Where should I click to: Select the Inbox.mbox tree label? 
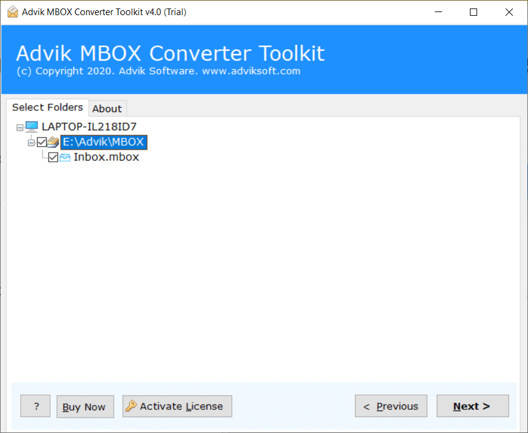point(107,157)
